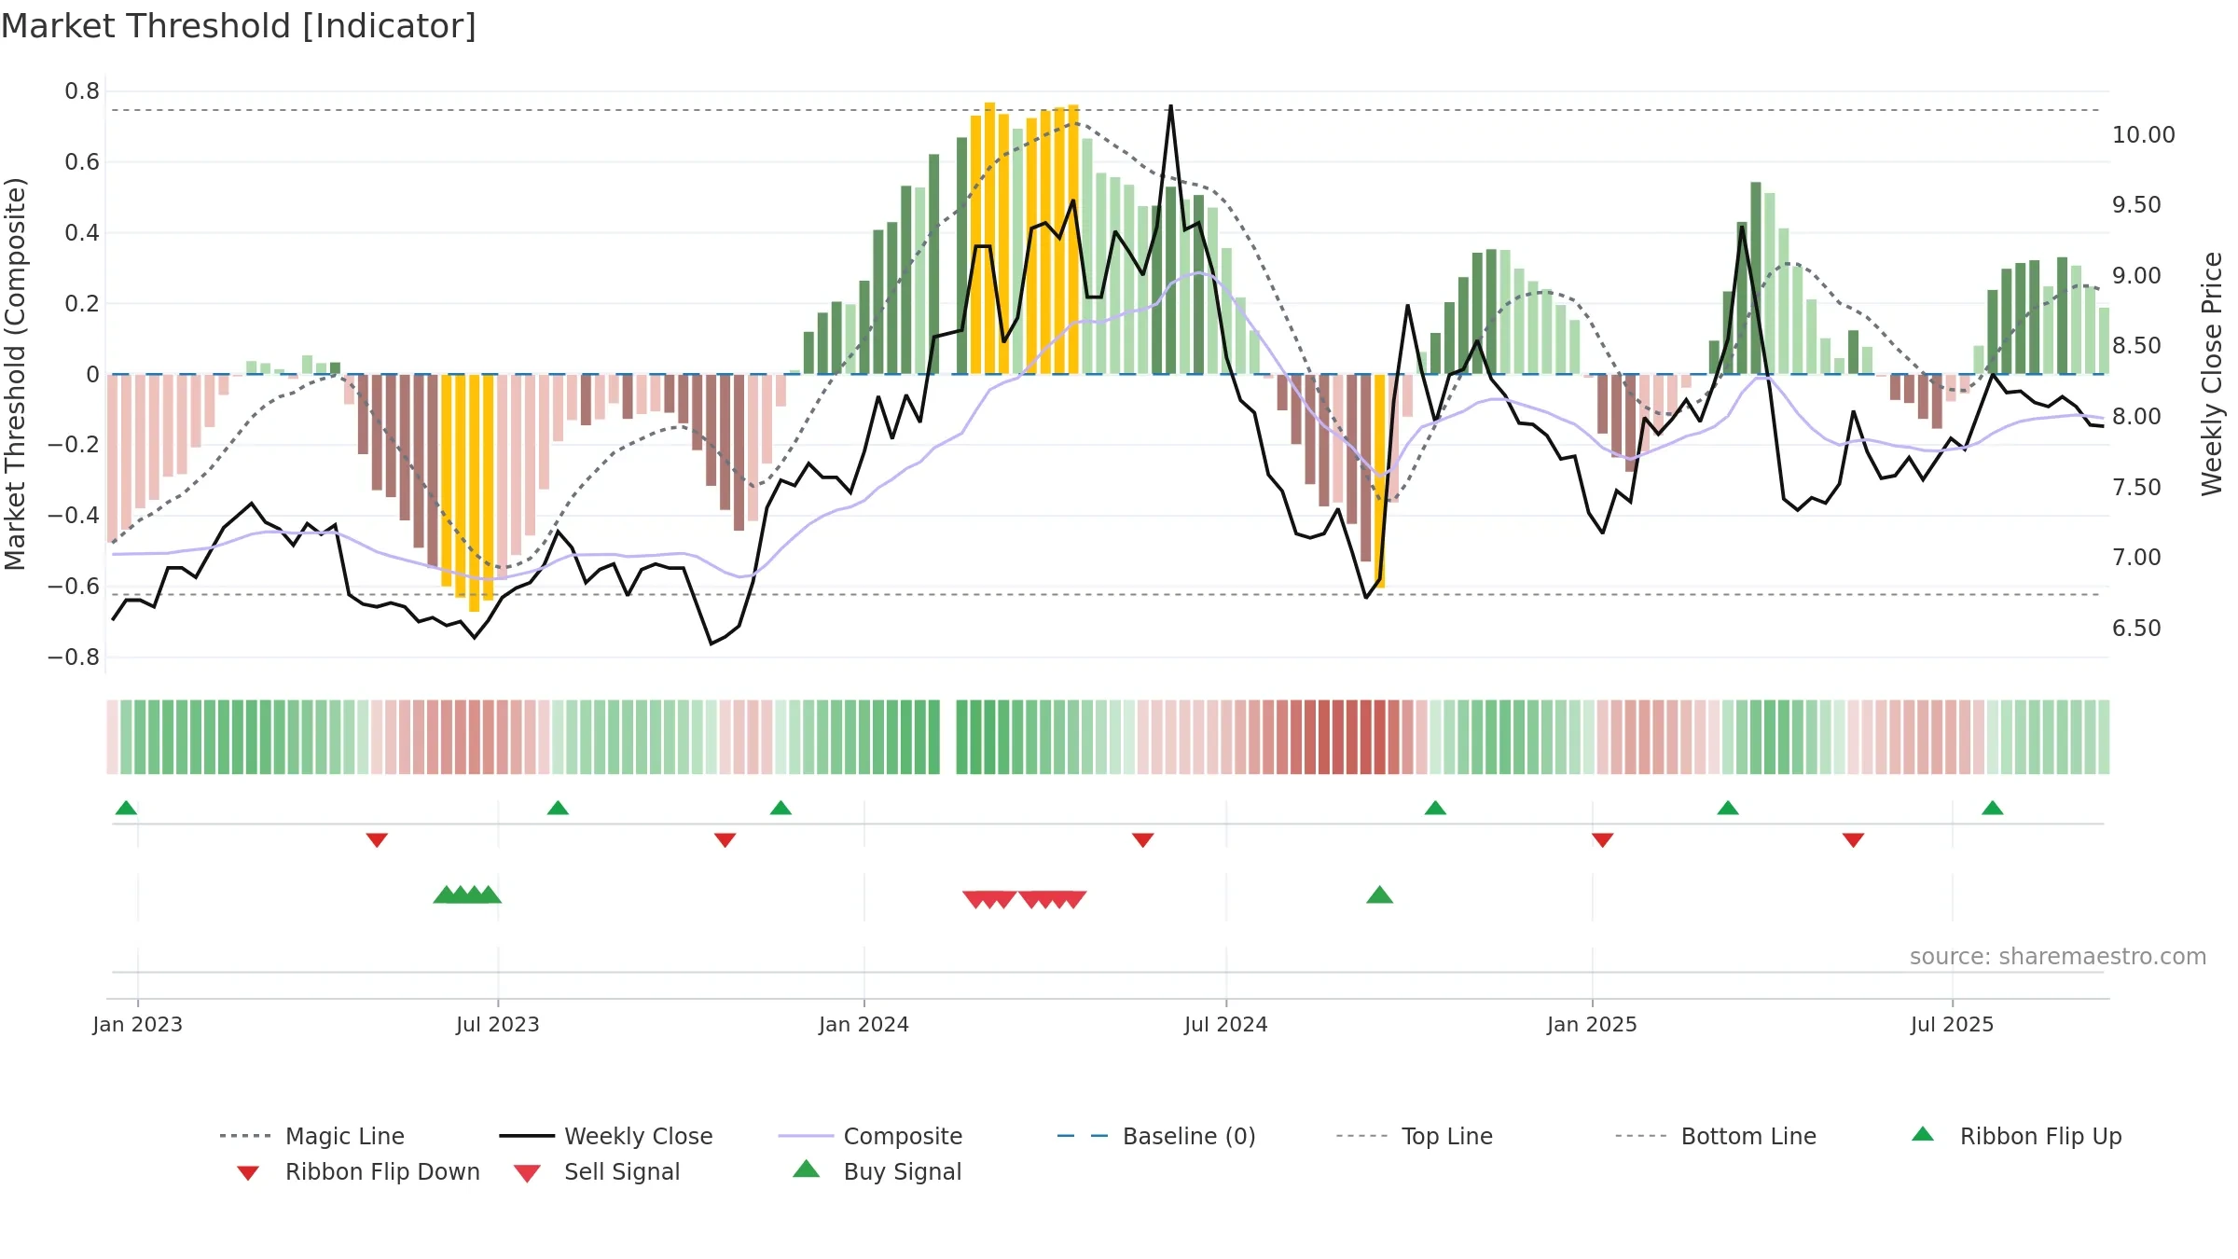Toggle the Bottom Line legend entry
Image resolution: width=2238 pixels, height=1259 pixels.
click(x=1716, y=1136)
